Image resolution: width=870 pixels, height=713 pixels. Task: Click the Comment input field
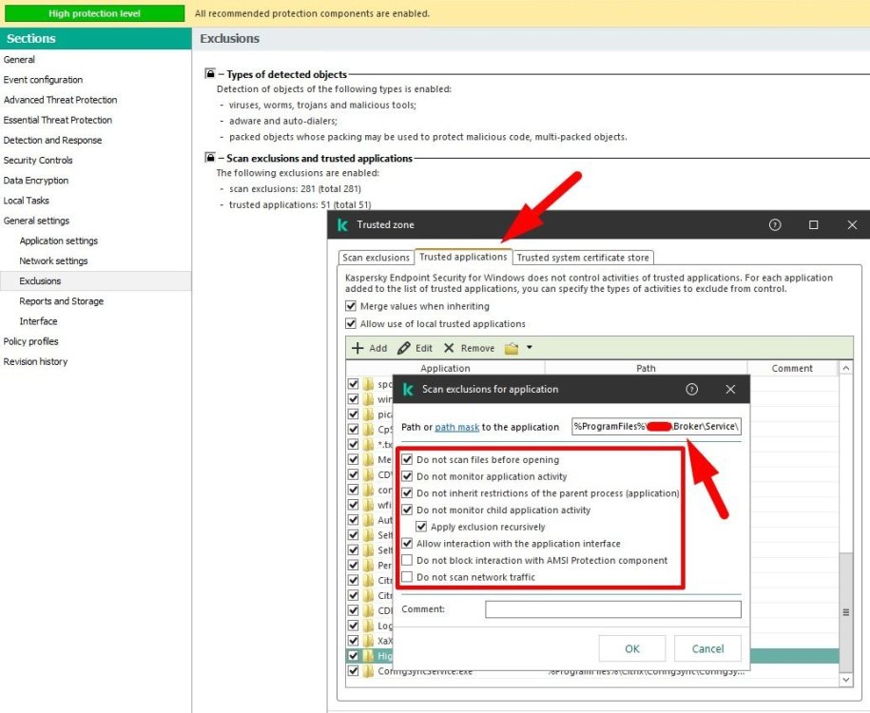[613, 609]
